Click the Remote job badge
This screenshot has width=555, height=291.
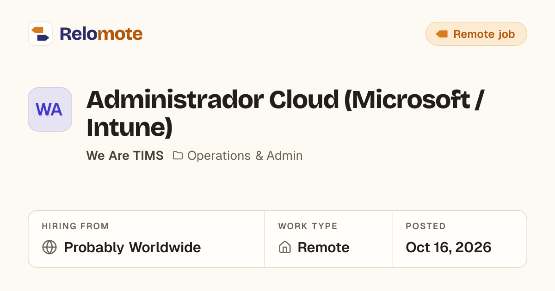[x=476, y=34]
